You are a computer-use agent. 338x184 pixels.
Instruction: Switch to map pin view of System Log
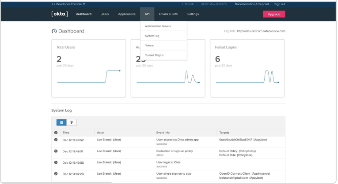tap(72, 122)
